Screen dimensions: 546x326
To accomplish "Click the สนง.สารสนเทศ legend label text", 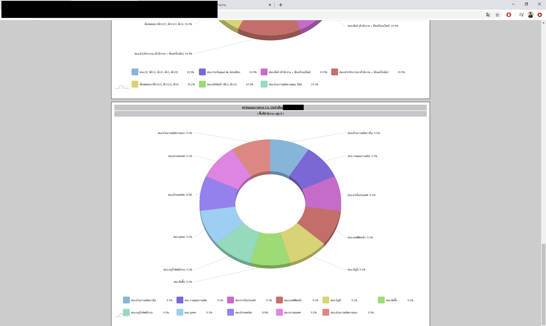I will point(292,313).
